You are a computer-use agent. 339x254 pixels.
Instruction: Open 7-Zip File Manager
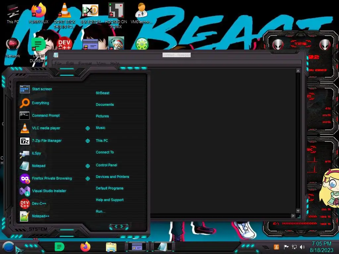pos(41,141)
